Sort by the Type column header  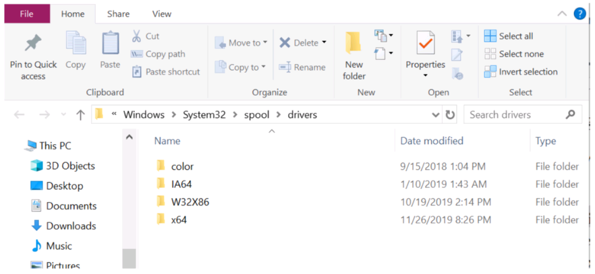click(x=546, y=141)
